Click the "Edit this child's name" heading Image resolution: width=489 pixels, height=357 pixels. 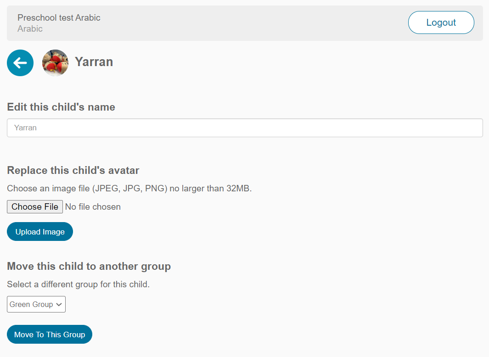pos(61,107)
